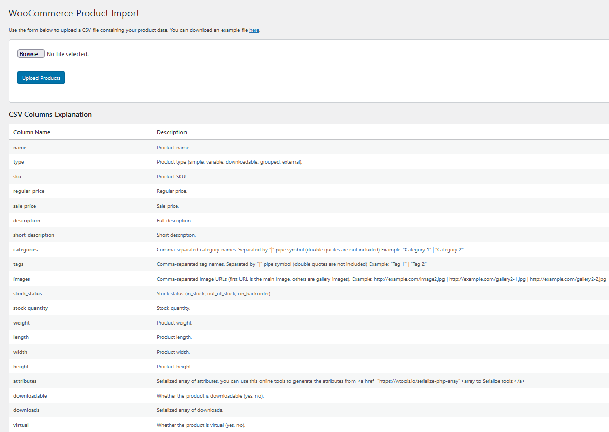Select the 'sku' column cell
Screen dimensions: 609x432
click(17, 176)
